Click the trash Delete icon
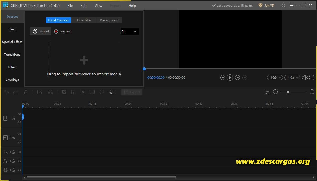This screenshot has height=181, width=317. (x=26, y=92)
